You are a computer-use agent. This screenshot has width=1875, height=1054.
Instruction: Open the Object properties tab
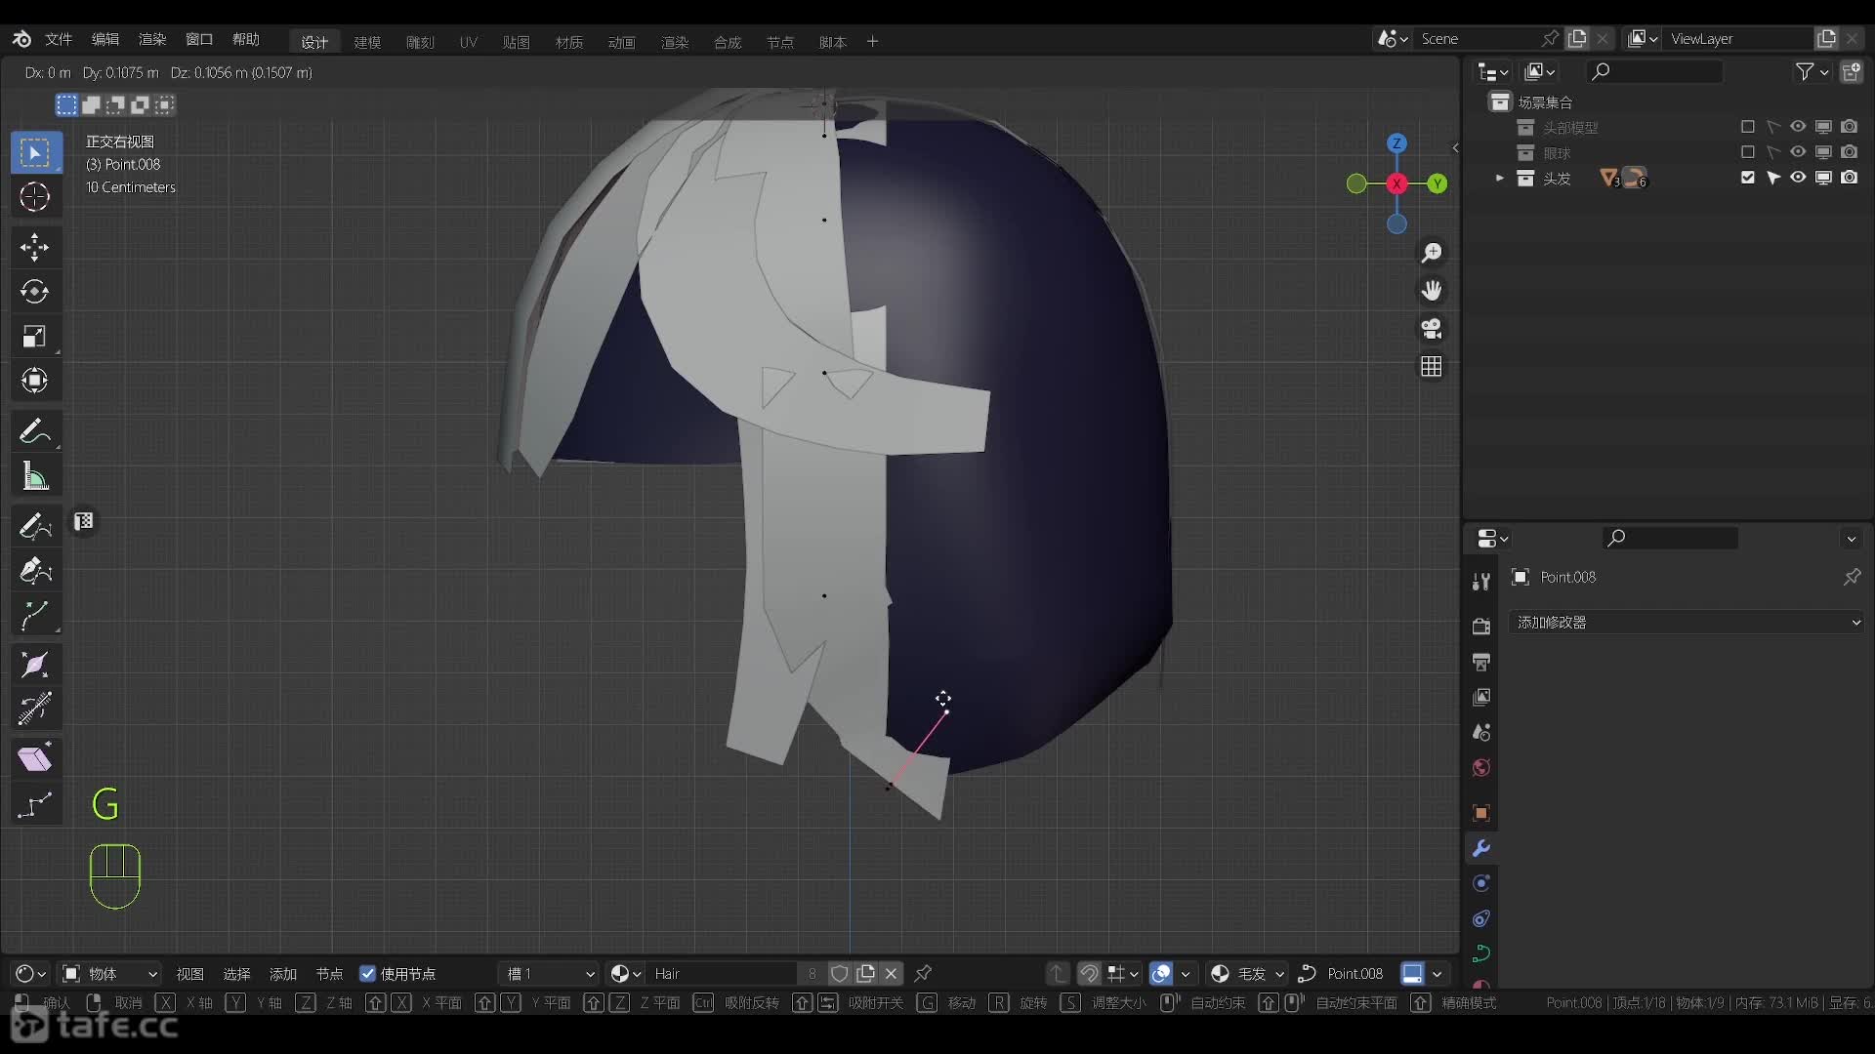[1481, 813]
